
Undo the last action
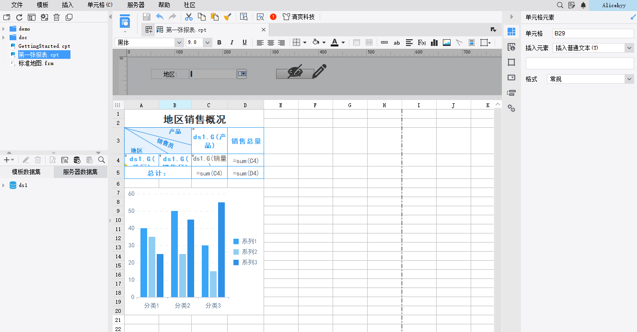(160, 17)
